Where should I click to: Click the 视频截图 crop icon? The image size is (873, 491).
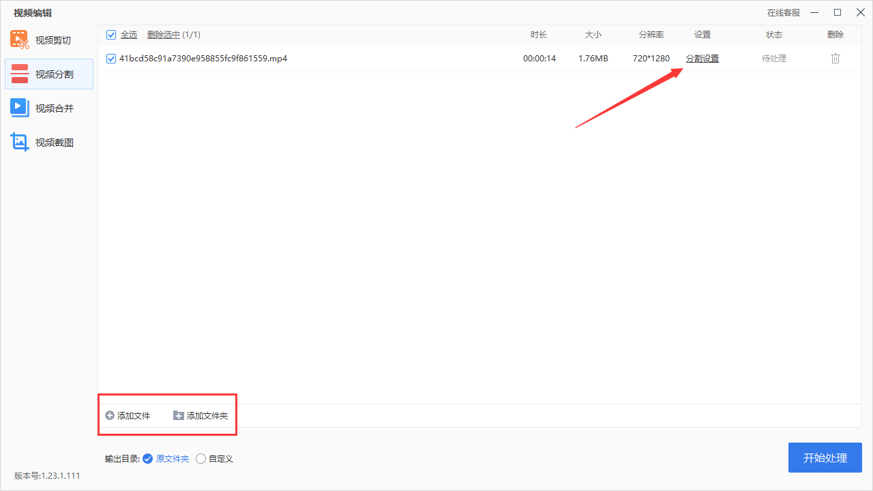tap(20, 142)
